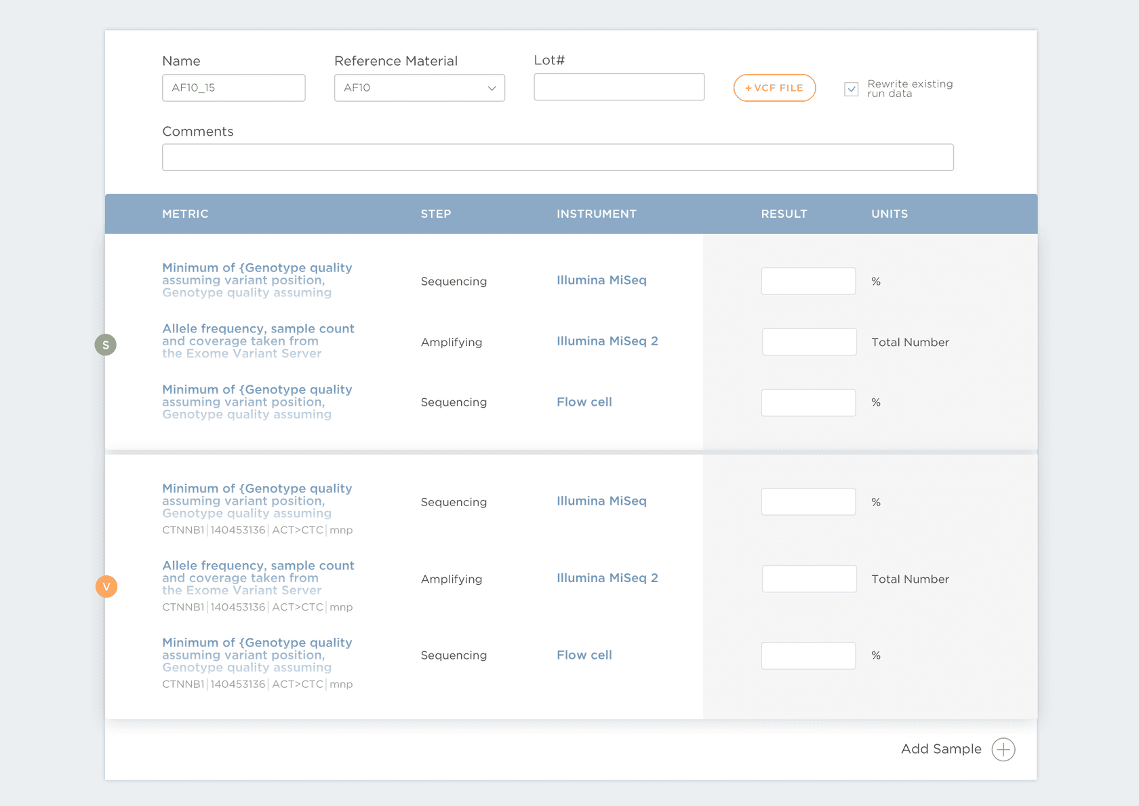Viewport: 1139px width, 806px height.
Task: Click the green S sample badge
Action: tap(106, 345)
